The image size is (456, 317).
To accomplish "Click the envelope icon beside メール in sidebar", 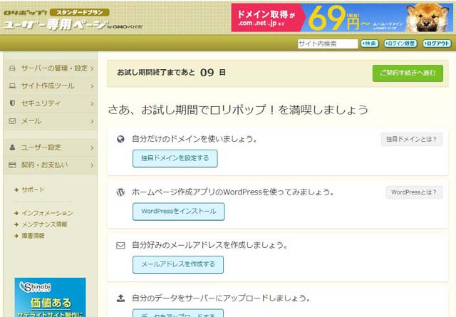I will click(12, 121).
